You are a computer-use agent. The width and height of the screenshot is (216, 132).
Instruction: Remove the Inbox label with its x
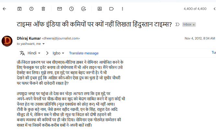pyautogui.click(x=194, y=25)
